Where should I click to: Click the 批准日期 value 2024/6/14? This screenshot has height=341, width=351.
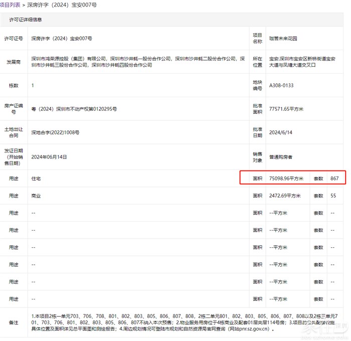(280, 132)
